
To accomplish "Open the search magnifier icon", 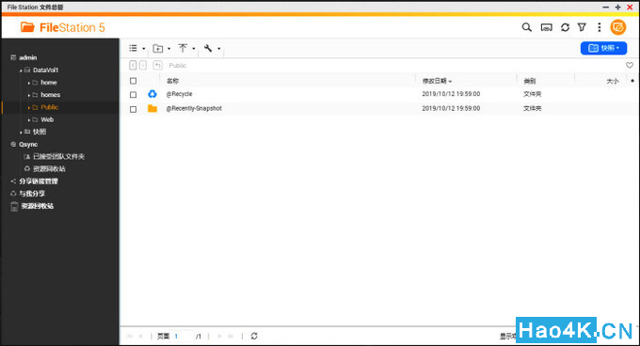I will click(x=526, y=27).
